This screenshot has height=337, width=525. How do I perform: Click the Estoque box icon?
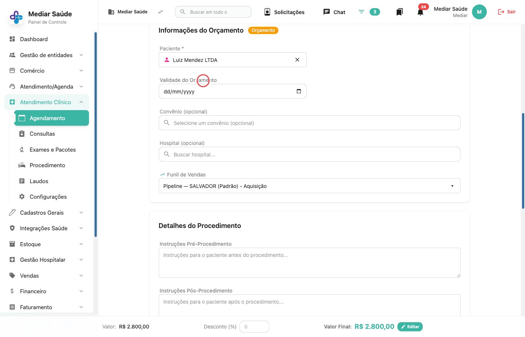tap(12, 244)
